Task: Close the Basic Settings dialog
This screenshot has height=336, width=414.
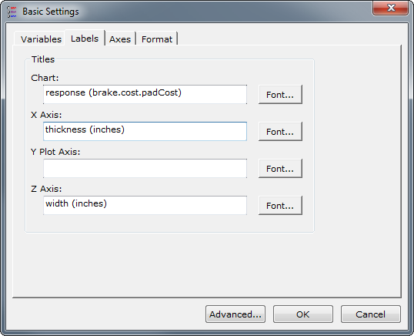Action: [390, 8]
